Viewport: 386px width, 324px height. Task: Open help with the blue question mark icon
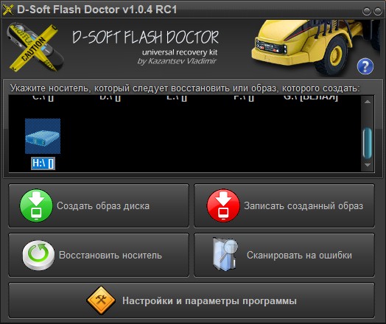point(365,66)
